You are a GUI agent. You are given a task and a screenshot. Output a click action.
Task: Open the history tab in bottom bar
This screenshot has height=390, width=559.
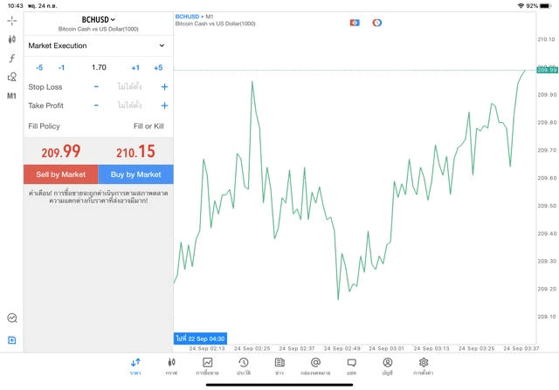[244, 366]
